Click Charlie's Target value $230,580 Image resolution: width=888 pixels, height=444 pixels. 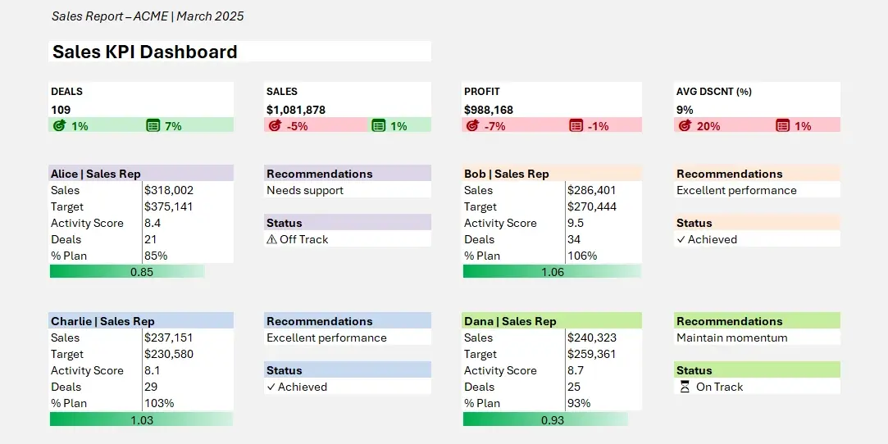coord(171,354)
